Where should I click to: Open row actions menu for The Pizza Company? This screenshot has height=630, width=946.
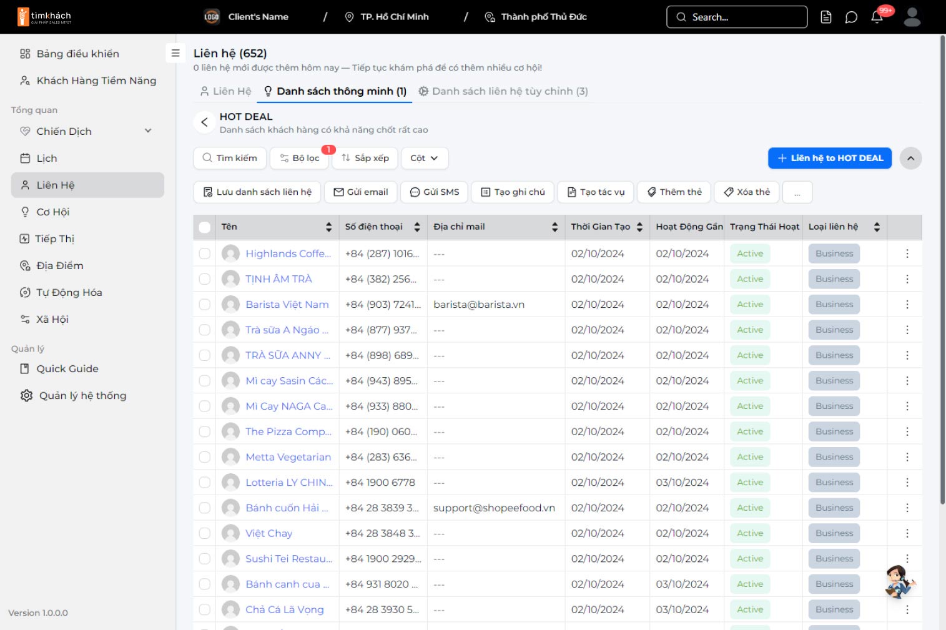tap(907, 431)
